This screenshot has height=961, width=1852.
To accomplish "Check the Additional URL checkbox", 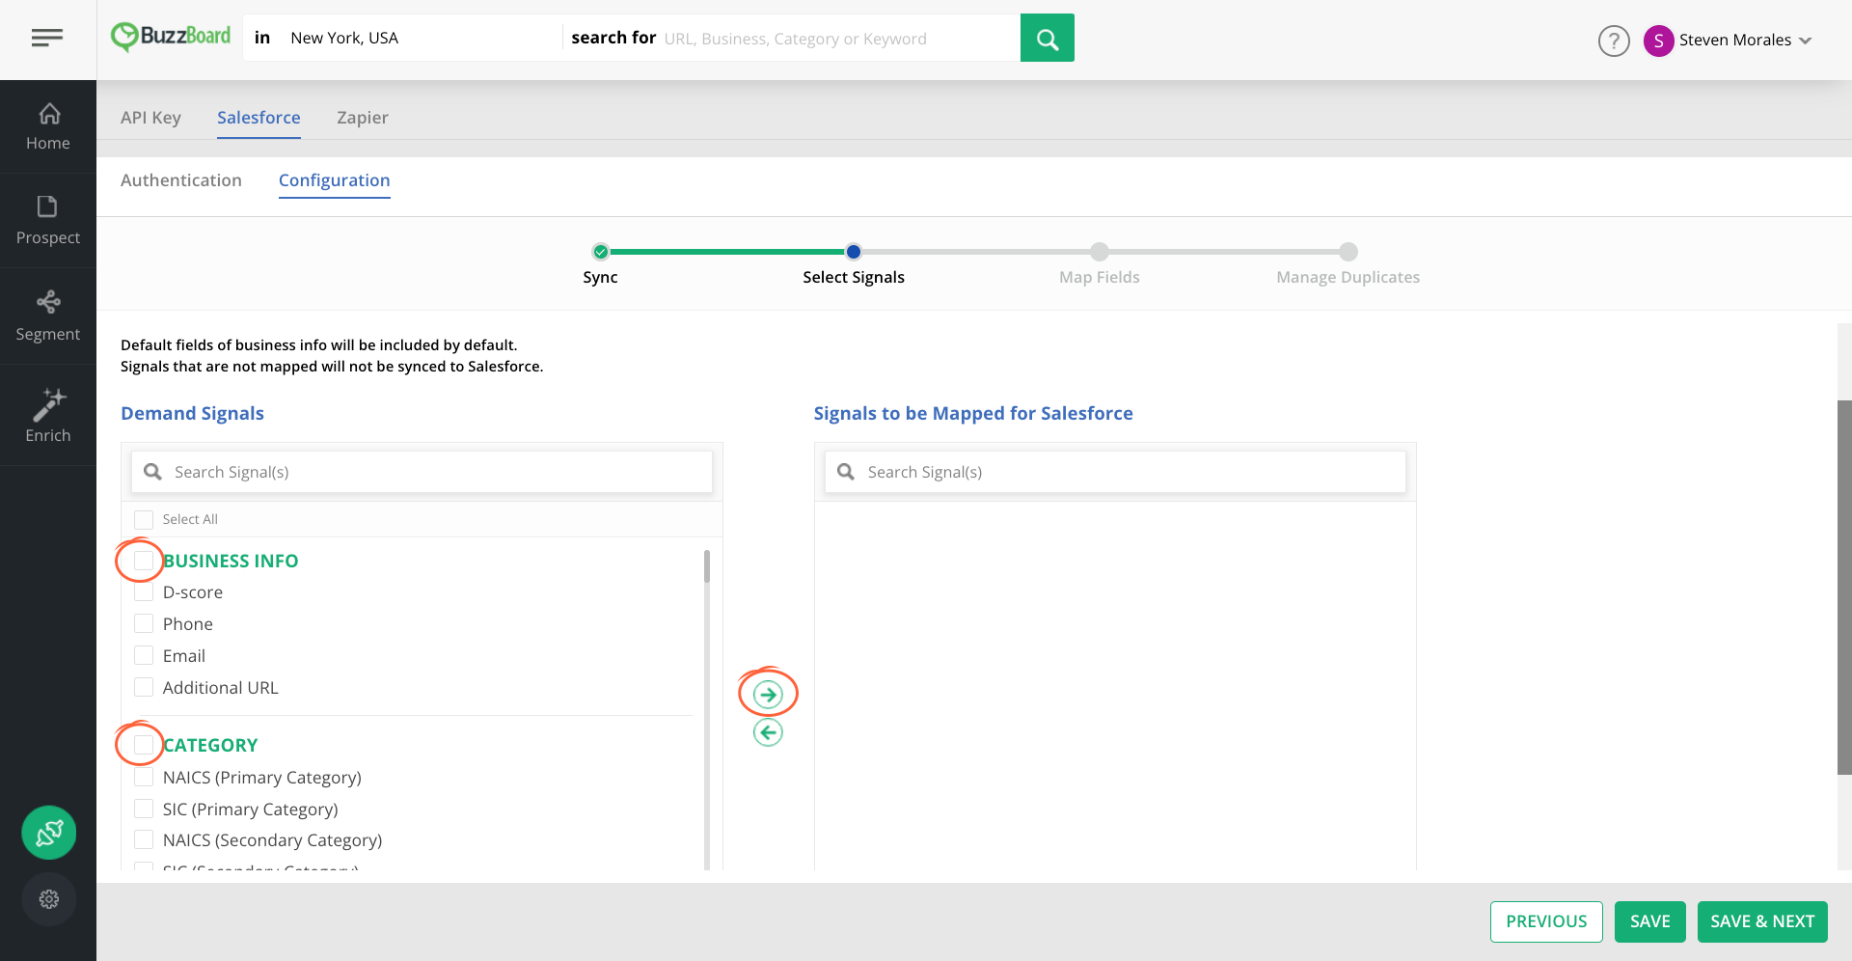I will tap(144, 687).
